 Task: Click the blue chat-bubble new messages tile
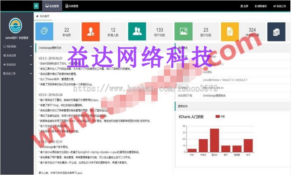tap(44, 31)
